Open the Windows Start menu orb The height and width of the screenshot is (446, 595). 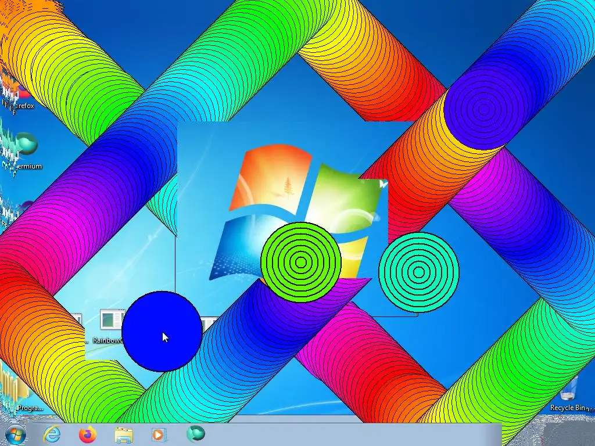tap(15, 434)
